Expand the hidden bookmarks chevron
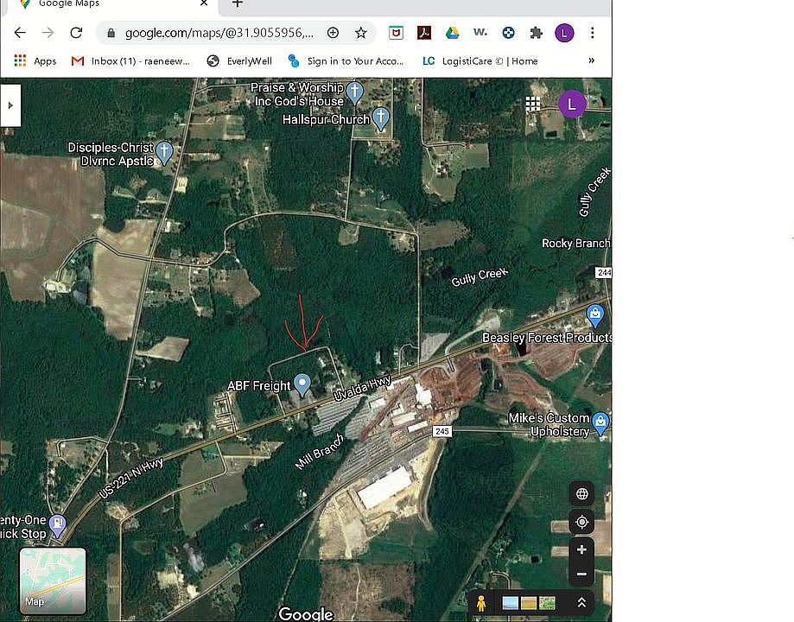 (592, 60)
